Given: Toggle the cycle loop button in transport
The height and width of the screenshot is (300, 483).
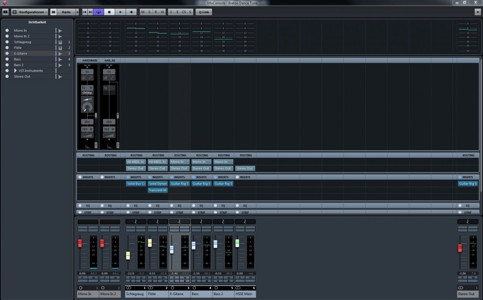Looking at the screenshot, I should [98, 12].
